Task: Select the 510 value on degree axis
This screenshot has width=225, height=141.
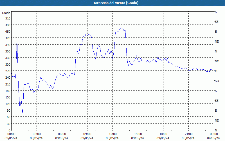Action: [8, 18]
